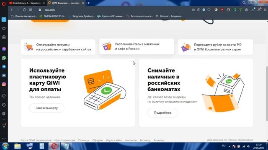
Task: Take a snapshot with the camera icon
Action: [198, 10]
